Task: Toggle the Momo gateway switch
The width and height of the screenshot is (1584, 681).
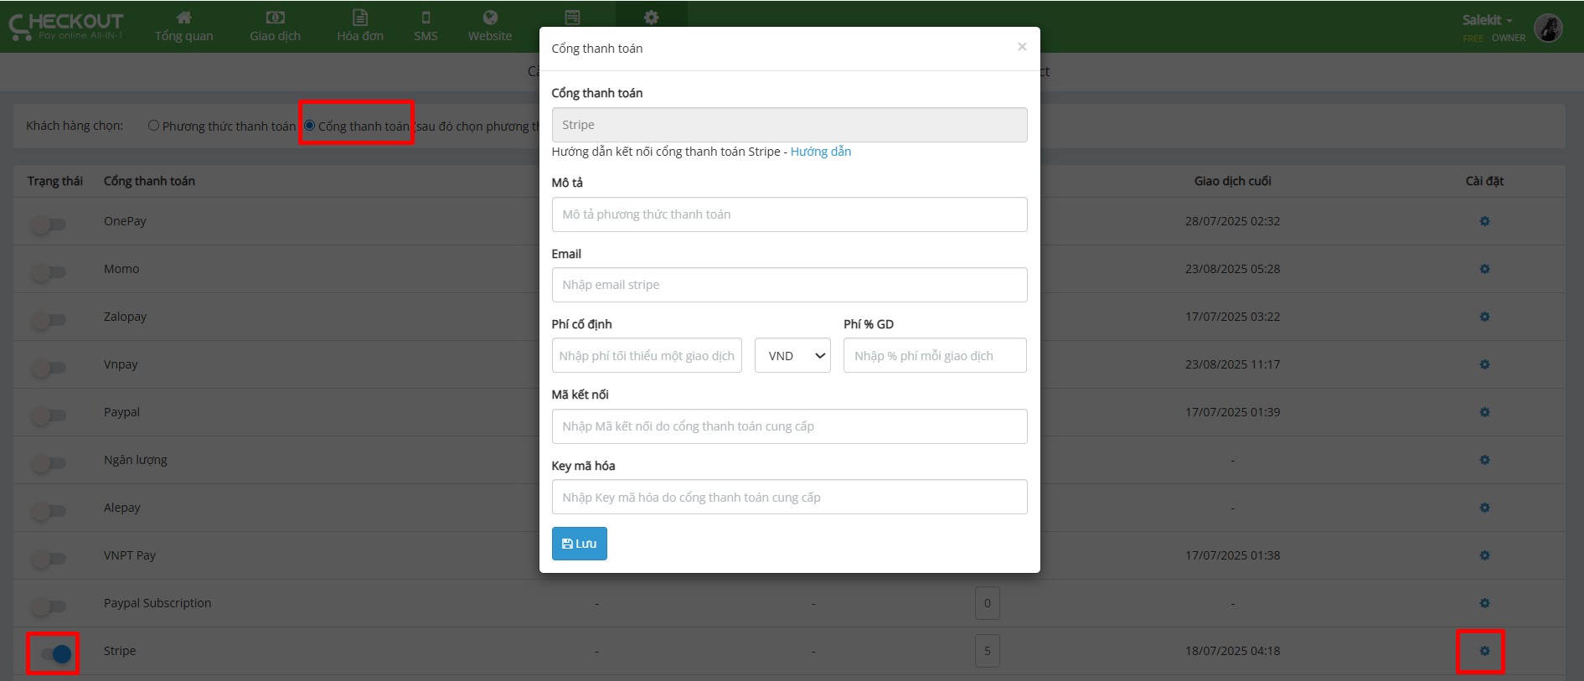Action: tap(48, 272)
